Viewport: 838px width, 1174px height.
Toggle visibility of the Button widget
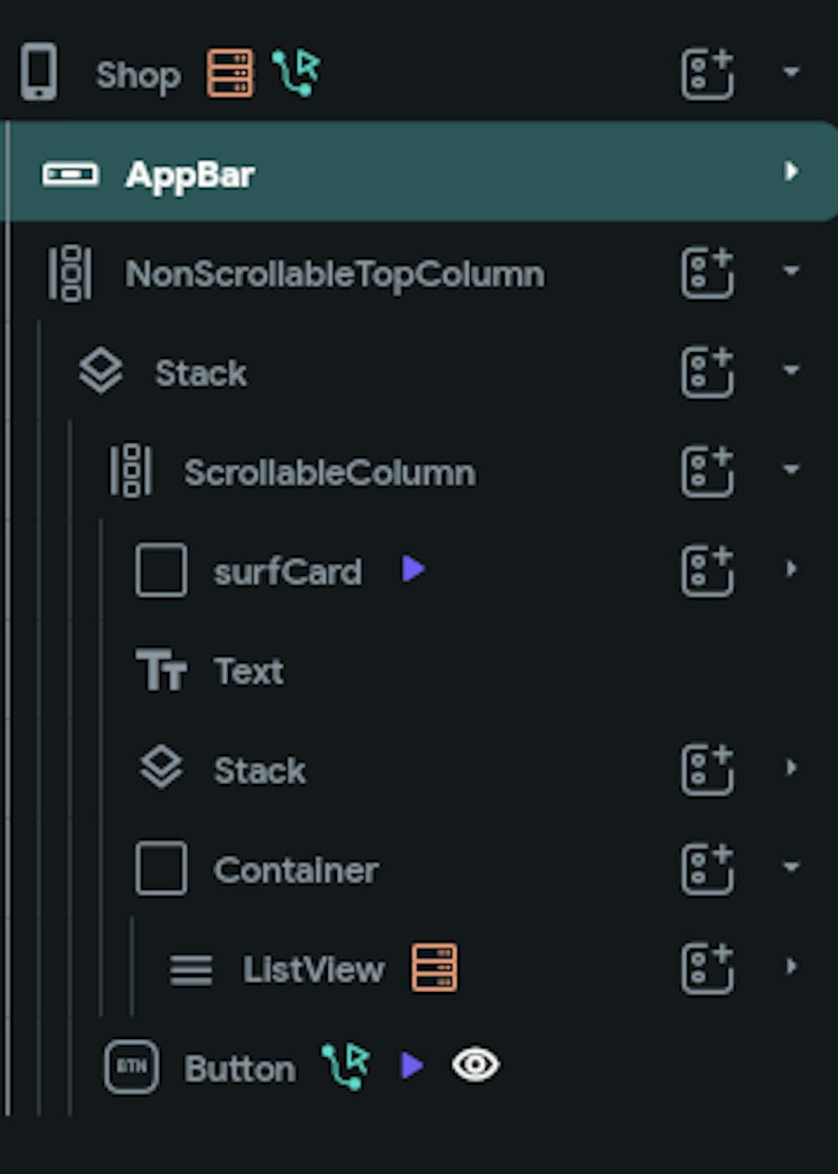tap(475, 1066)
